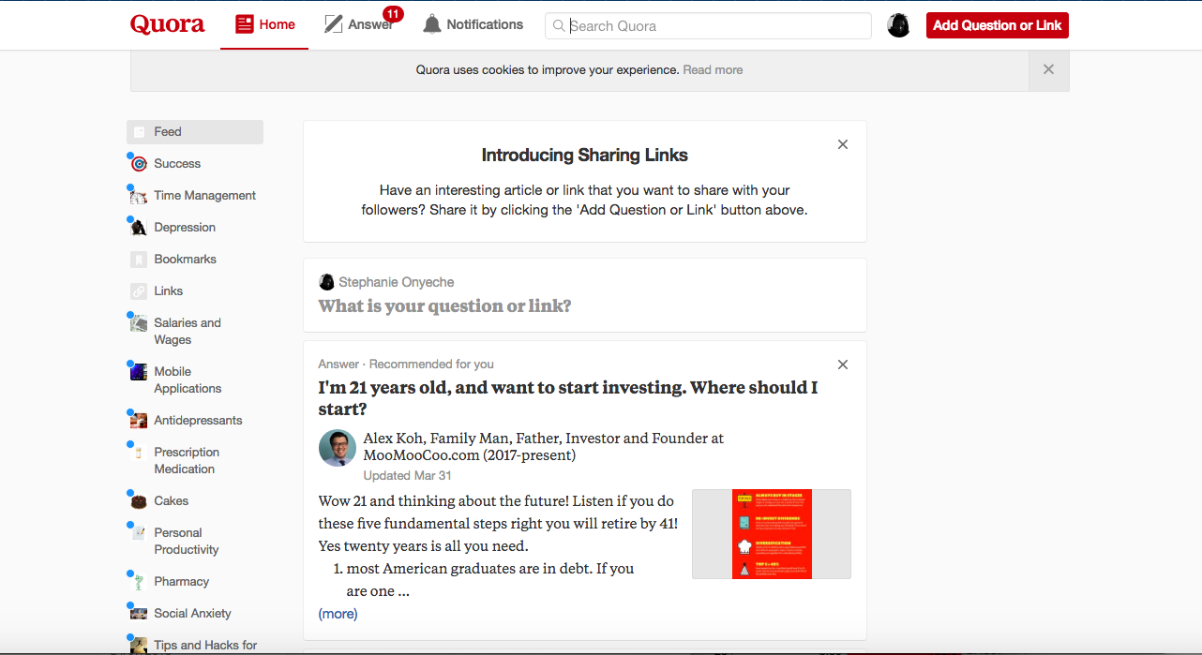This screenshot has width=1202, height=655.
Task: Open the Salaries and Wages topic
Action: click(188, 332)
